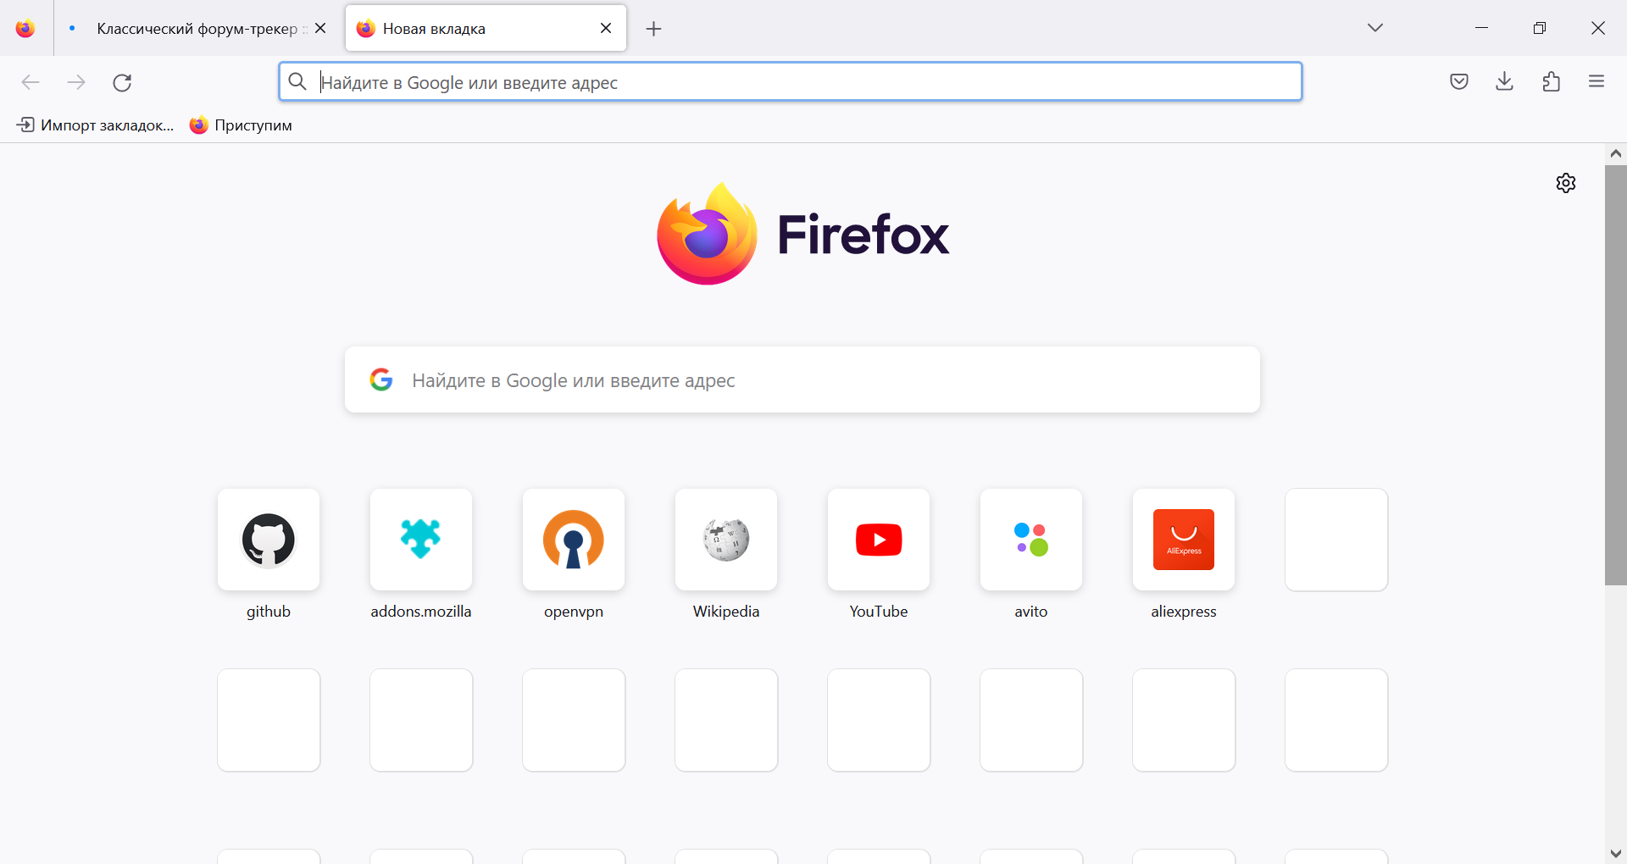Screen dimensions: 1627x864
Task: Focus the address bar input
Action: coord(791,82)
